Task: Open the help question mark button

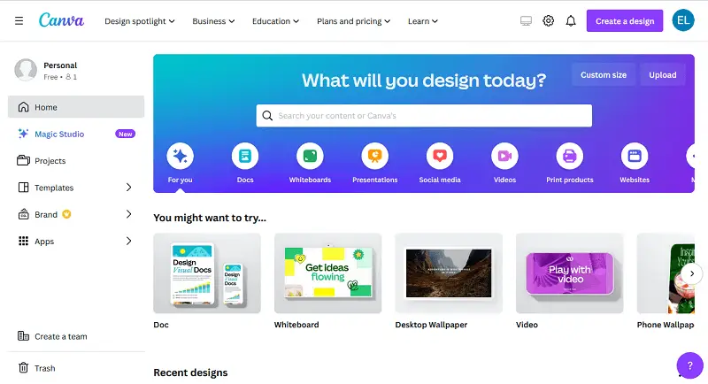Action: tap(689, 365)
